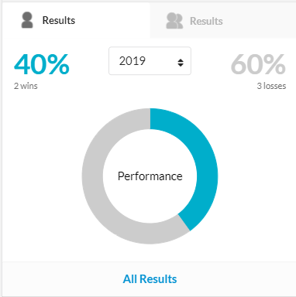Screen dimensions: 296x297
Task: Click the single-person silhouette icon
Action: [27, 20]
